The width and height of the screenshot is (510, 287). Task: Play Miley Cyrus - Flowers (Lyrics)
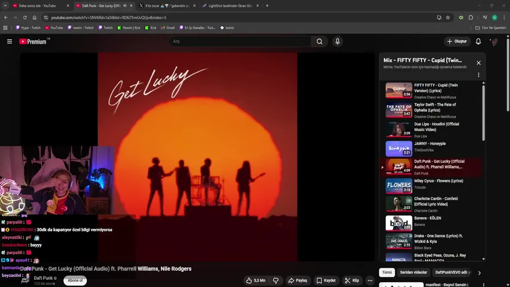tap(432, 186)
